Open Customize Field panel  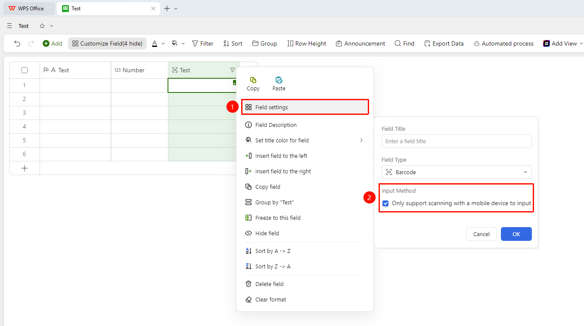[x=107, y=43]
